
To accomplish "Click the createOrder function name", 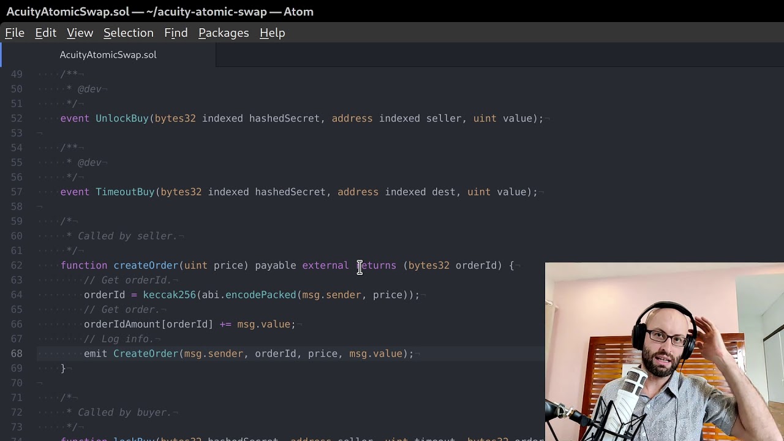I will 146,265.
